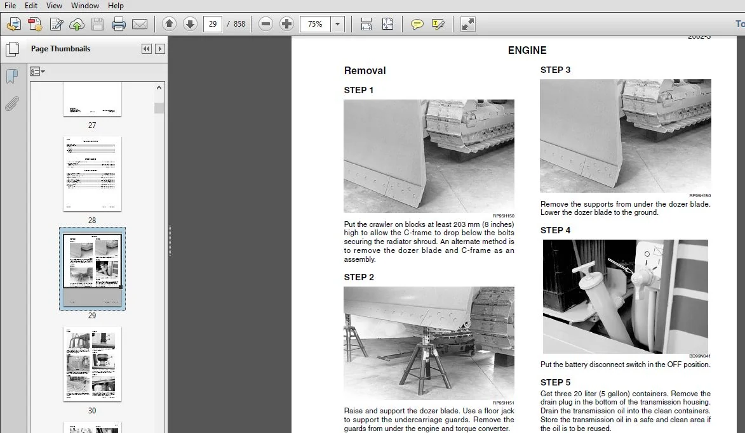The image size is (745, 433).
Task: Select the highlight text tool
Action: (438, 23)
